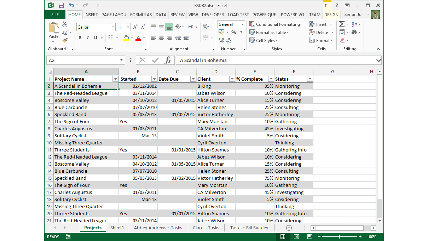Open the Clare's Tasks sheet
The width and height of the screenshot is (428, 241).
[206, 228]
